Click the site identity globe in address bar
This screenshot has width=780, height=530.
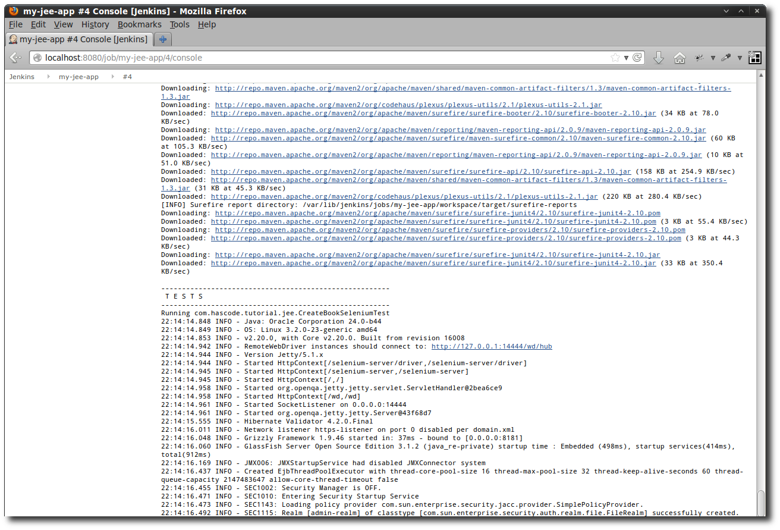point(37,58)
